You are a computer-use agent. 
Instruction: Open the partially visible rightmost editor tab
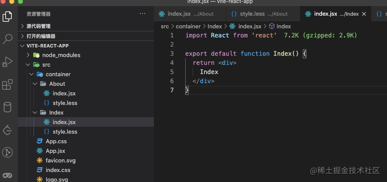point(379,14)
